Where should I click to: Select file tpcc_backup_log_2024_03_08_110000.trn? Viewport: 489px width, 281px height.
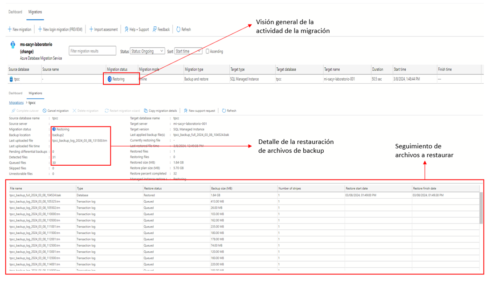coord(35,214)
